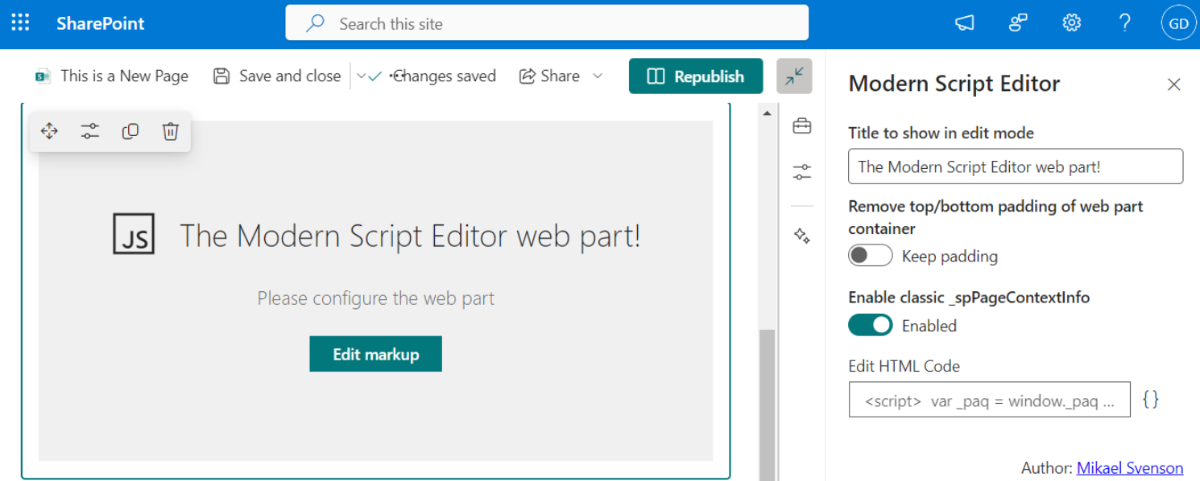Open Mikael Svenson author link
The height and width of the screenshot is (481, 1200).
pyautogui.click(x=1130, y=467)
